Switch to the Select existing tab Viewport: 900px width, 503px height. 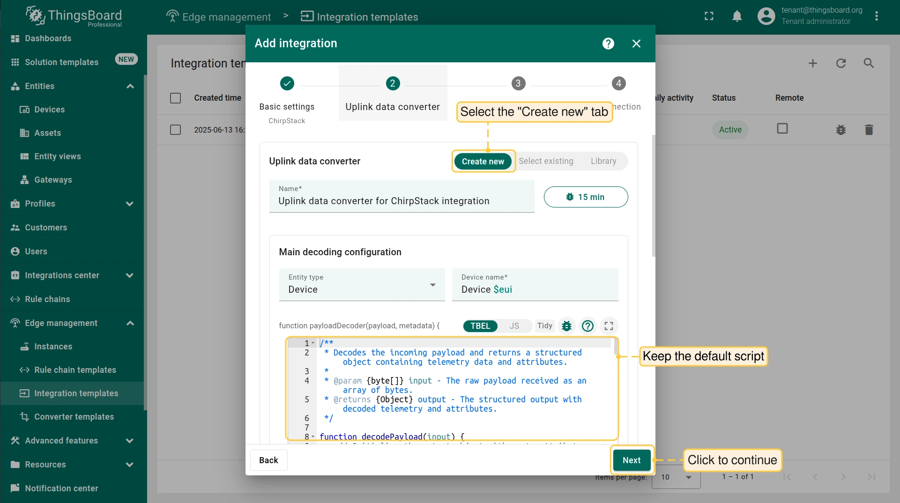tap(546, 161)
